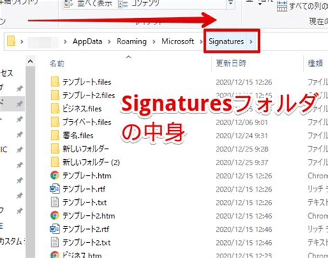Viewport: 328px width, 258px height.
Task: Sort by 更新日時 column header
Action: 231,63
